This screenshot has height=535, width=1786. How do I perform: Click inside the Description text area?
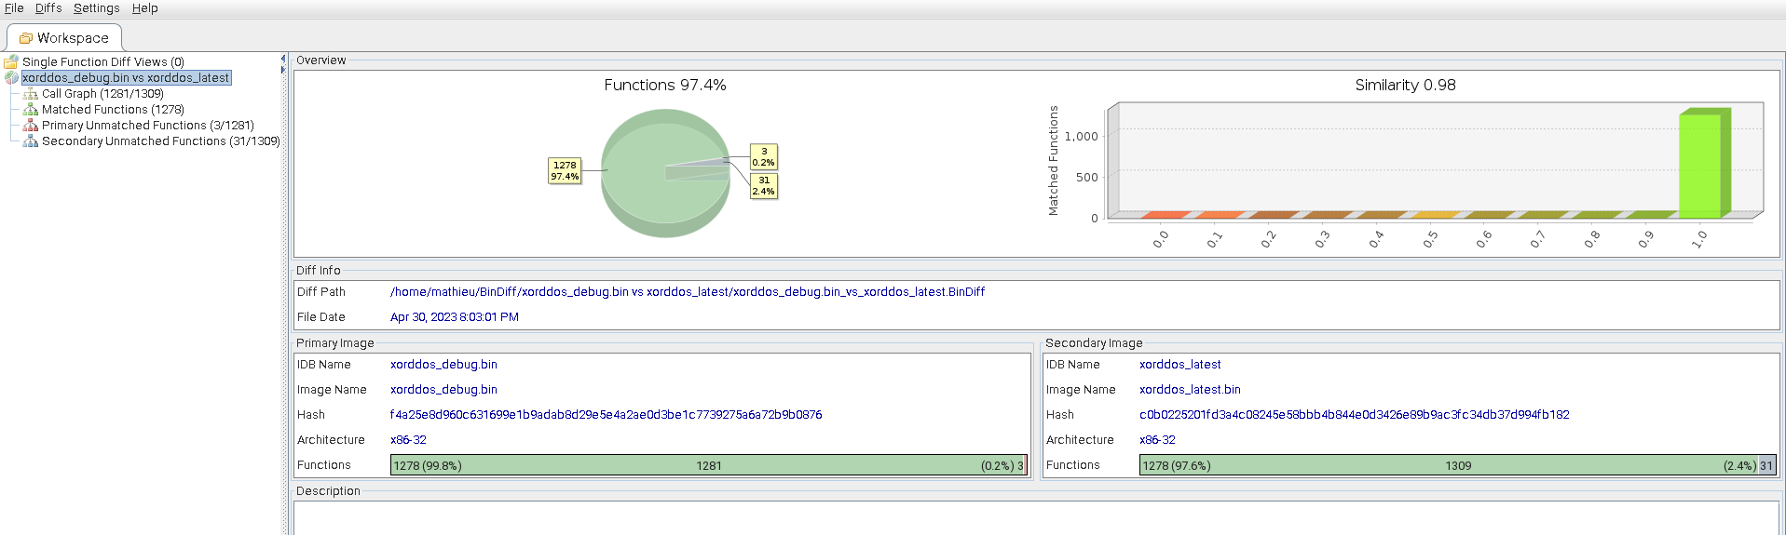[x=1034, y=518]
